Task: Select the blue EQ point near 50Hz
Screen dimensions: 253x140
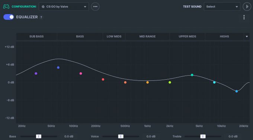Action: pyautogui.click(x=58, y=67)
